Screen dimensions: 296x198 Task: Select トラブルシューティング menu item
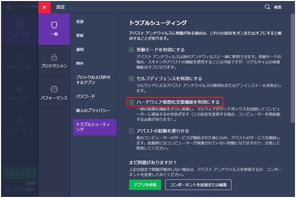point(95,127)
